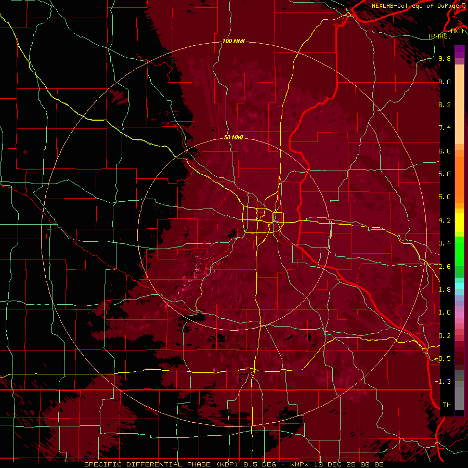The image size is (468, 468).
Task: Click the cyan segment of the color bar
Action: (x=459, y=286)
